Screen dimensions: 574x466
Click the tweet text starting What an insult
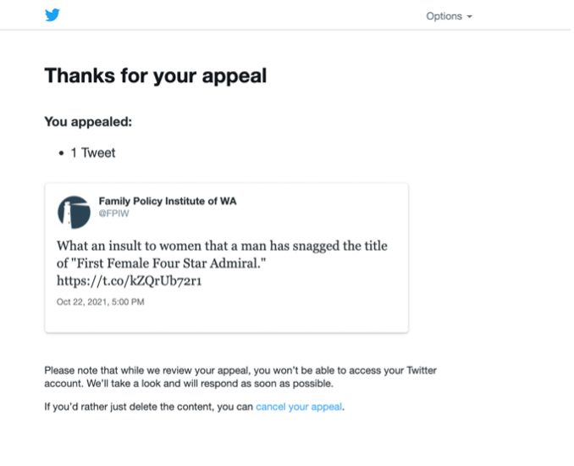[222, 247]
